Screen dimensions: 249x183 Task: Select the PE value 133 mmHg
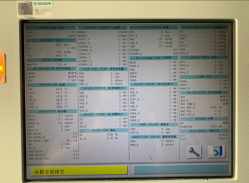[x=63, y=52]
